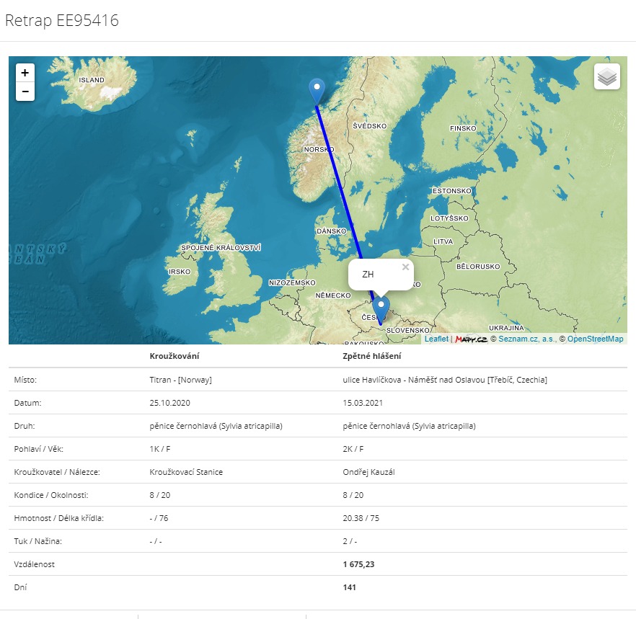Click the Titran - [Norway] location cell
Image resolution: width=636 pixels, height=619 pixels.
click(x=180, y=380)
